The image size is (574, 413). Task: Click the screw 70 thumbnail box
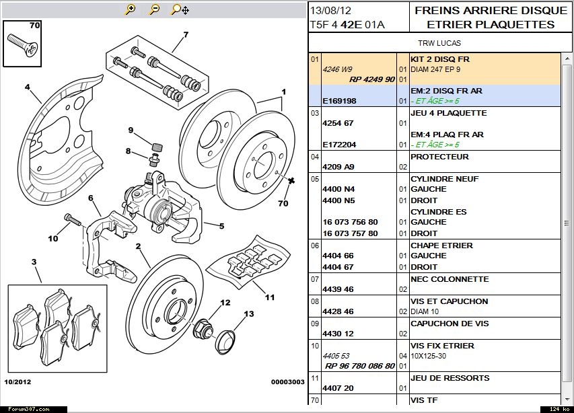tap(22, 42)
